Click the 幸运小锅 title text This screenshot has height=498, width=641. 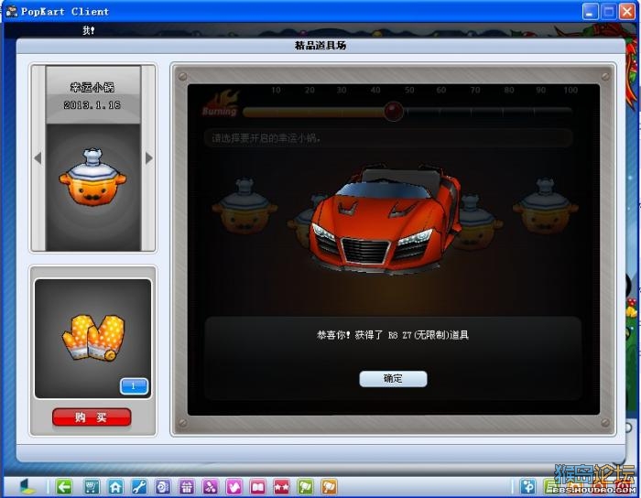pos(92,87)
